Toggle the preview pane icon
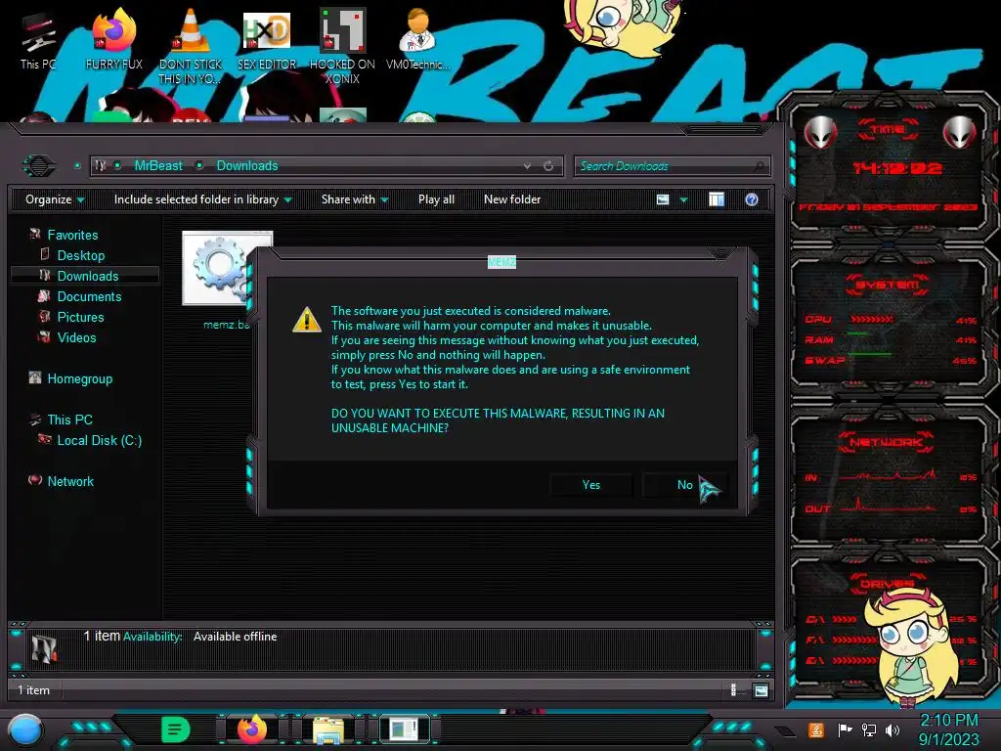The image size is (1001, 751). click(717, 199)
